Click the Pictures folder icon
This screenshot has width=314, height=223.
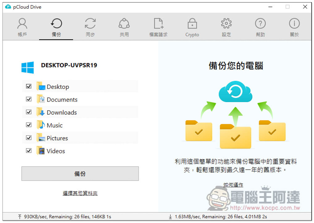[x=41, y=138]
